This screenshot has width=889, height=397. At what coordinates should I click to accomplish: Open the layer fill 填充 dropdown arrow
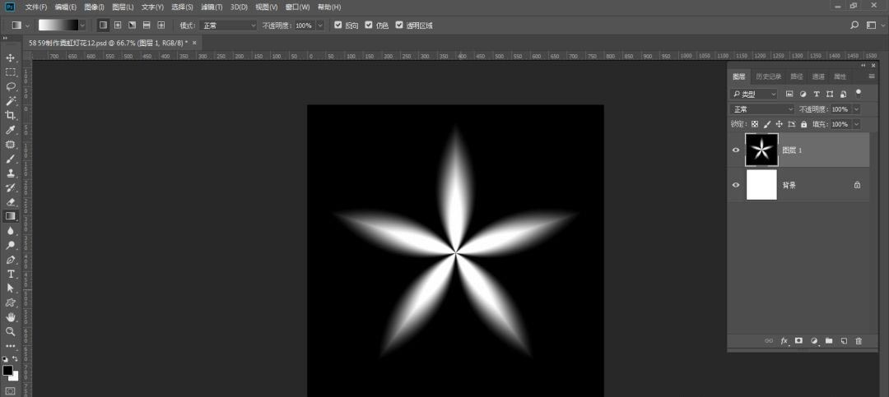click(856, 124)
